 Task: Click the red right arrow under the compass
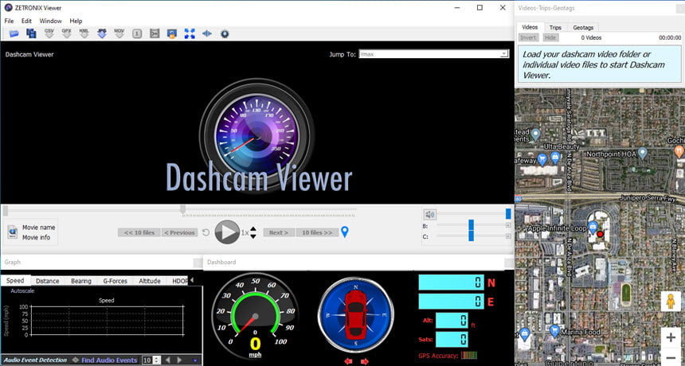coord(364,362)
